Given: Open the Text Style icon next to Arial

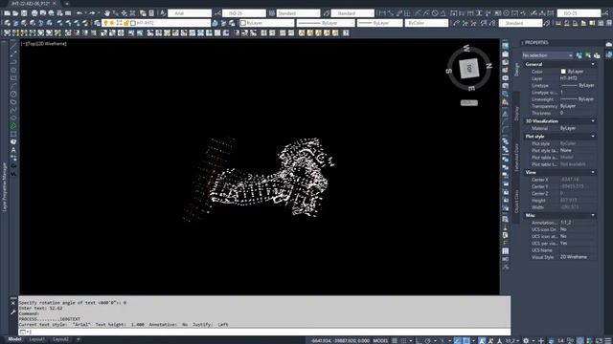Looking at the screenshot, I should pos(163,13).
